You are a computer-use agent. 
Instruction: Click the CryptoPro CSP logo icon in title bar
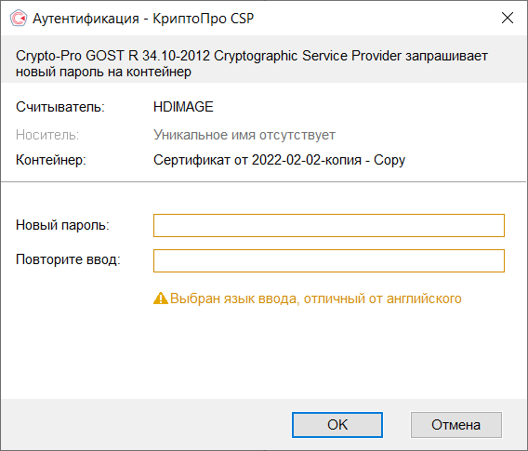coord(19,19)
